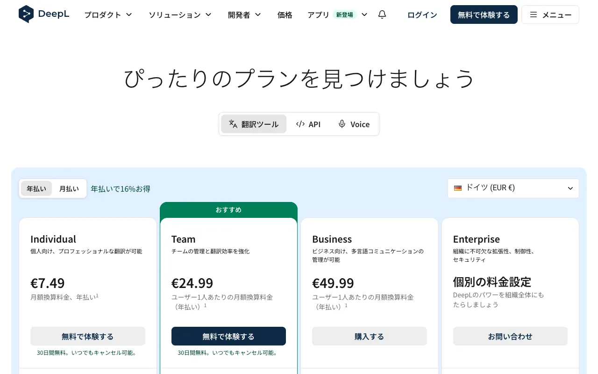The image size is (598, 374).
Task: Click the €24.99 price
Action: click(x=192, y=283)
